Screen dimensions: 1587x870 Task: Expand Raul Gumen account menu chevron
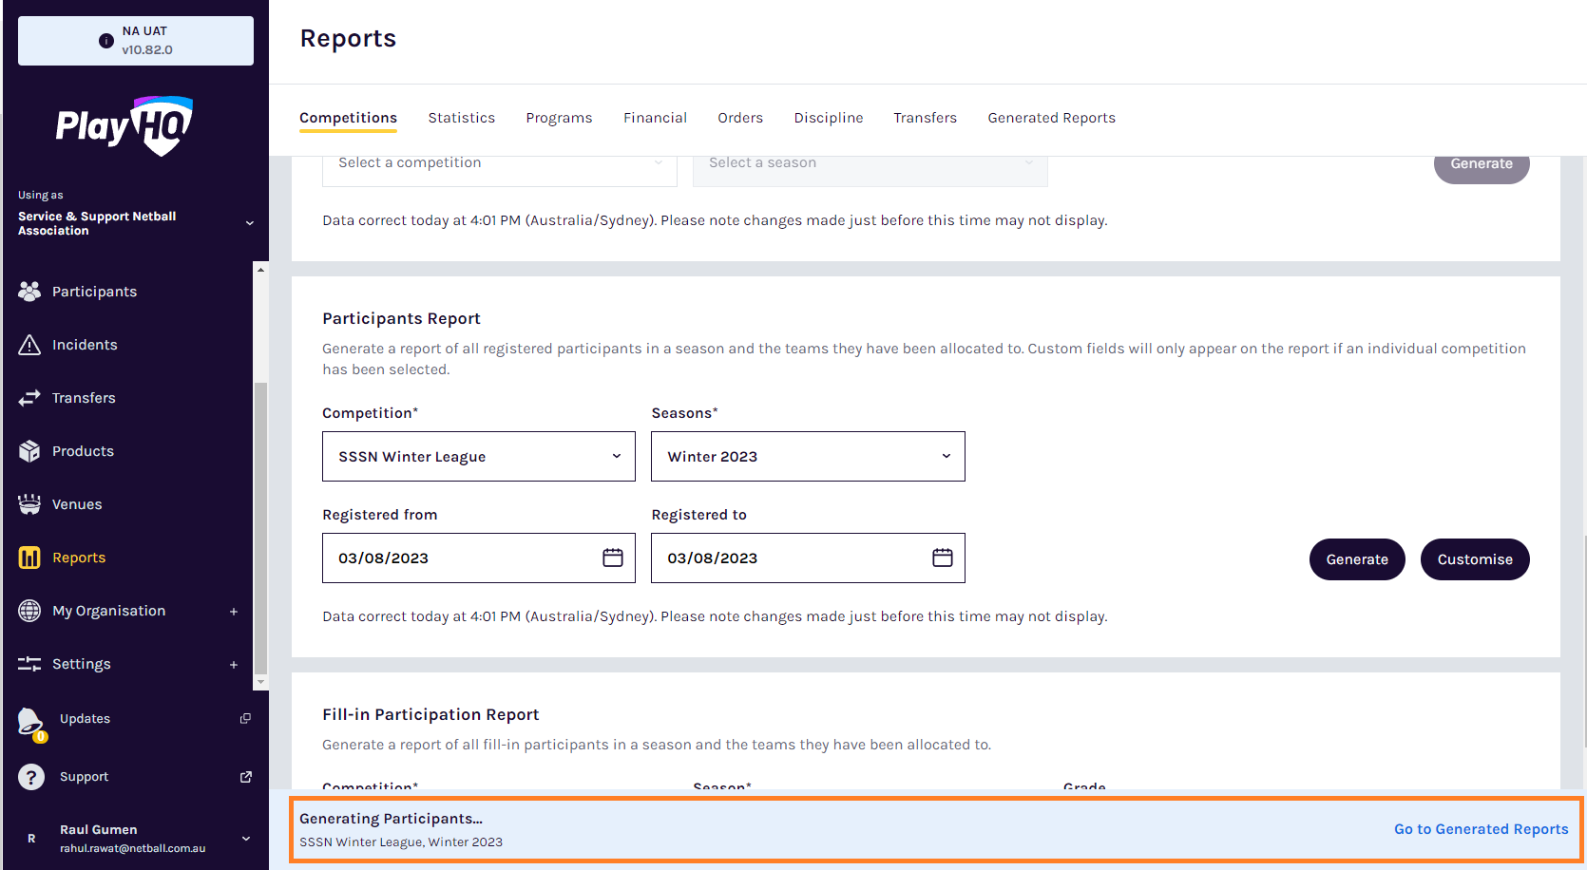point(246,839)
